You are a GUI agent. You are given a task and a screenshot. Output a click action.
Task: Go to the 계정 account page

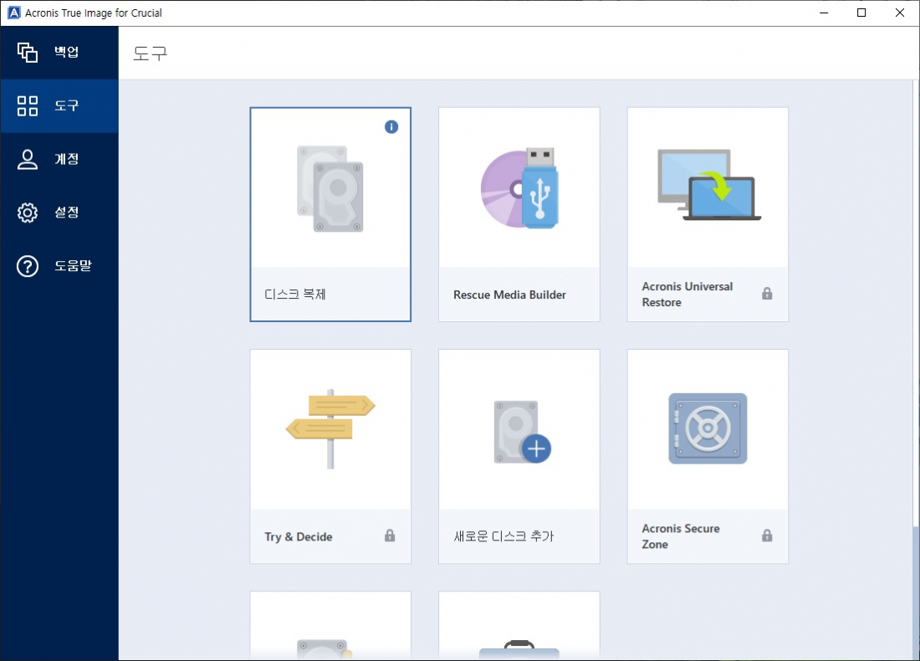[x=59, y=159]
